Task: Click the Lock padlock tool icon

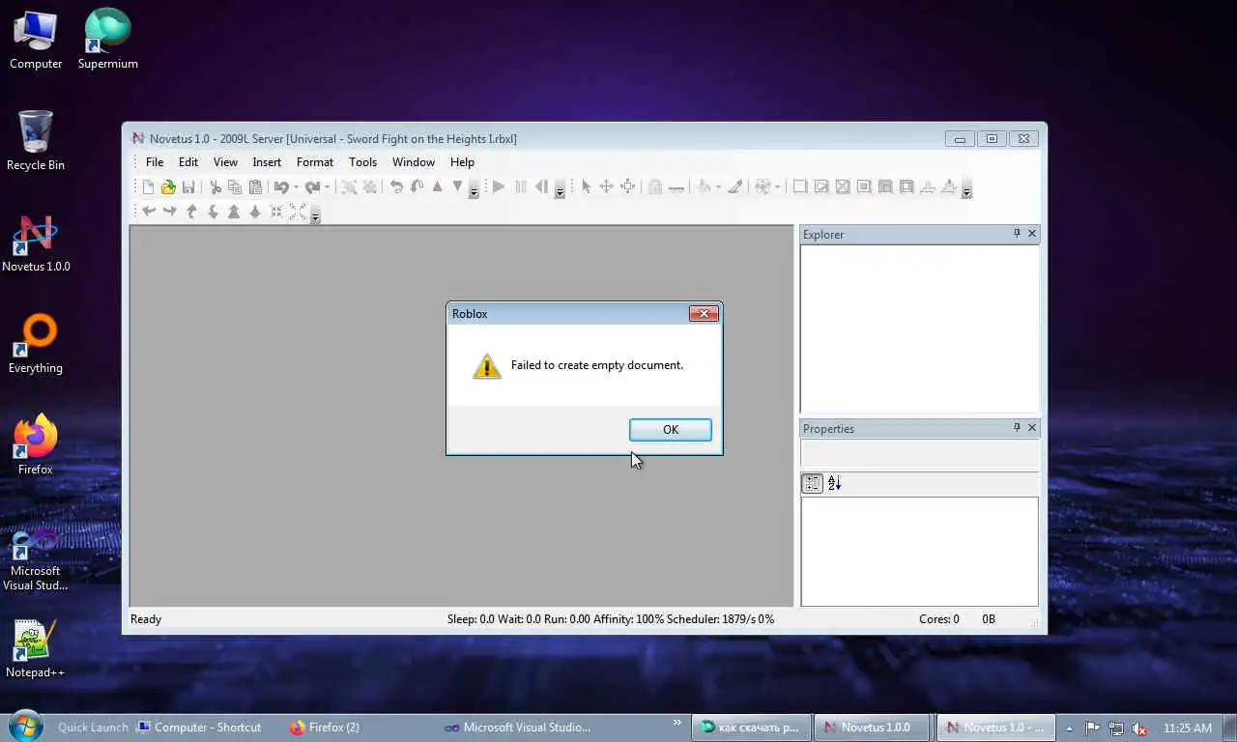Action: [x=655, y=187]
